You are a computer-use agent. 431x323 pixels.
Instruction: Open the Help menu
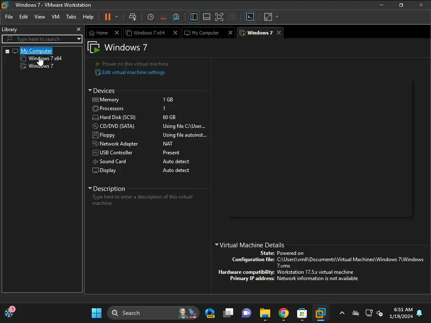[88, 17]
